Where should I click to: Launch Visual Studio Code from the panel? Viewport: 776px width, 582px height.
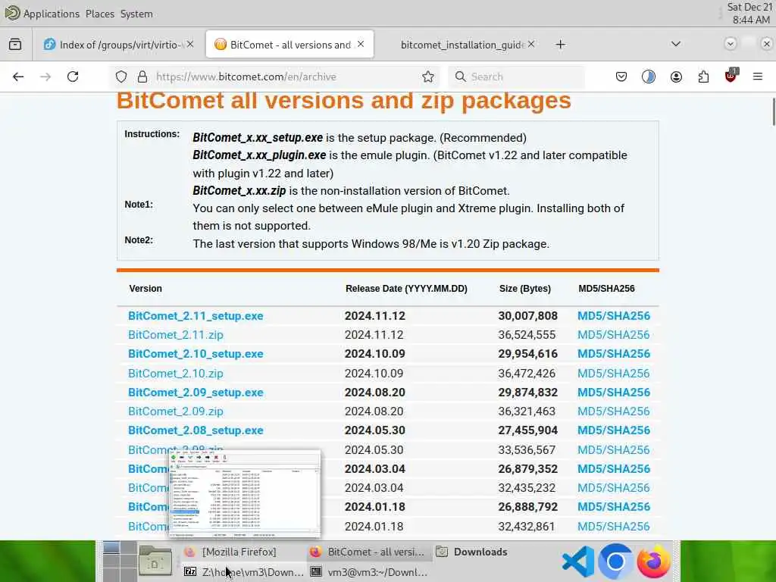(578, 562)
